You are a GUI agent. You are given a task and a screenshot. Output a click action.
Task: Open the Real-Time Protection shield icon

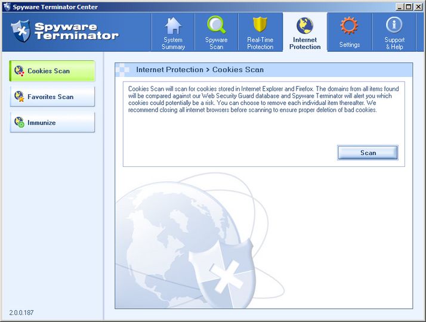pos(260,24)
